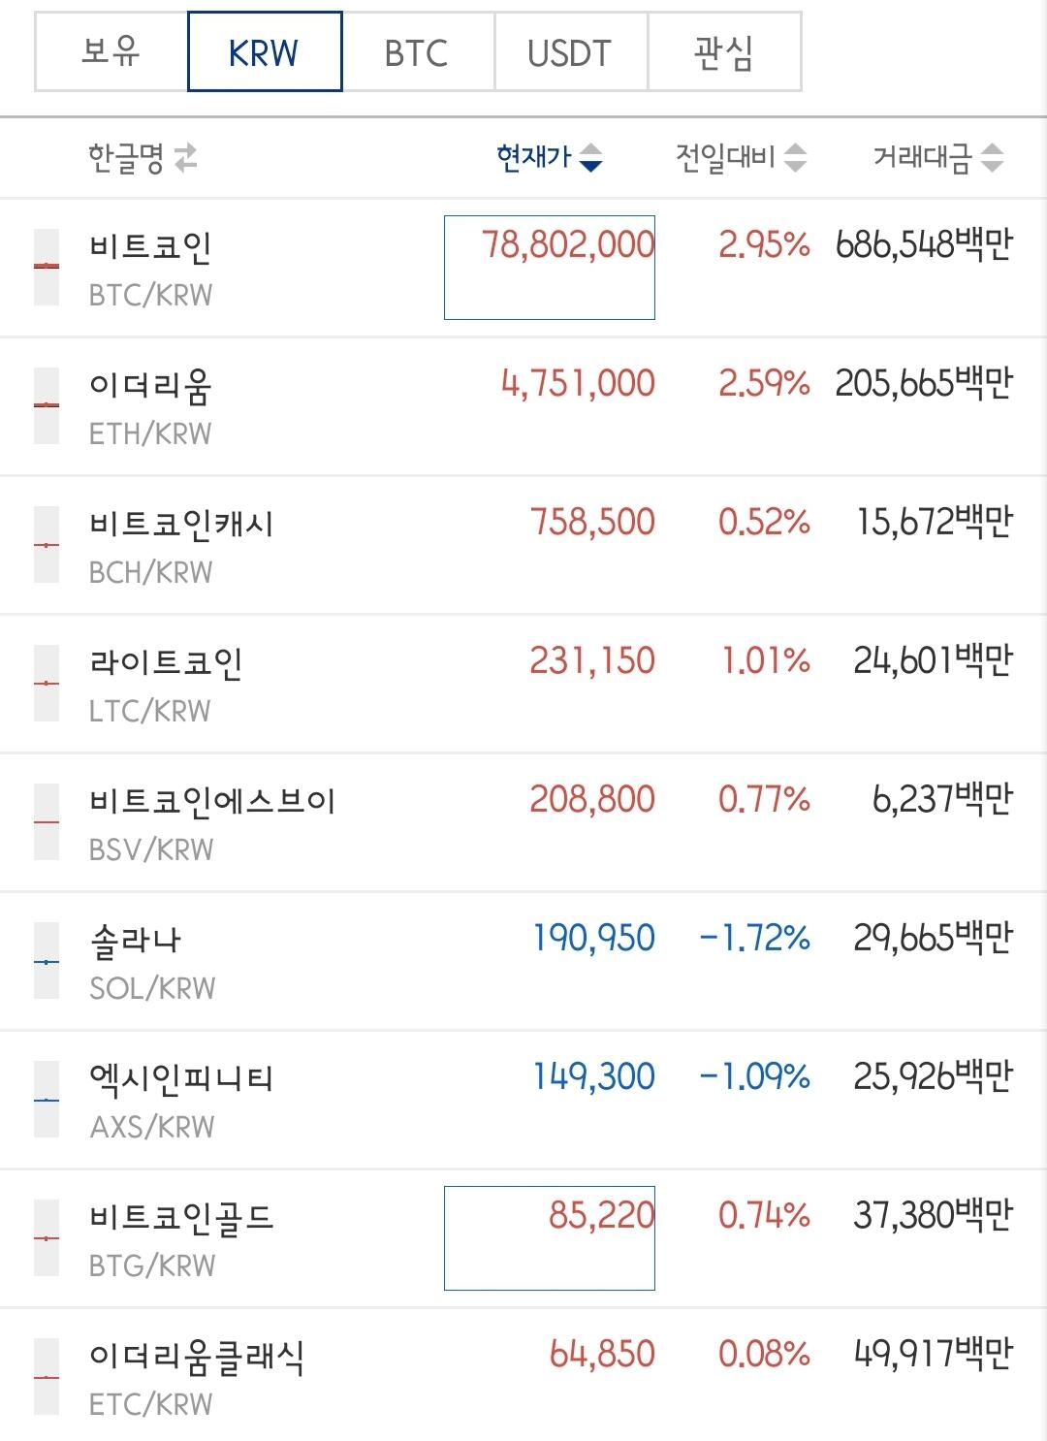Click the ETC/KRW mini candle icon
Image resolution: width=1047 pixels, height=1441 pixels.
[x=47, y=1376]
